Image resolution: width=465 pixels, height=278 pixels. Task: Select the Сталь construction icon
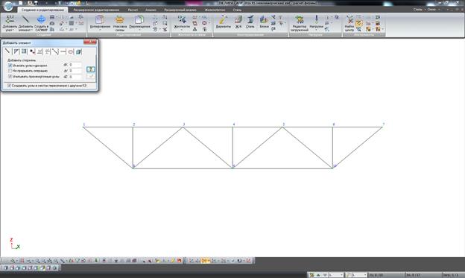pyautogui.click(x=250, y=22)
